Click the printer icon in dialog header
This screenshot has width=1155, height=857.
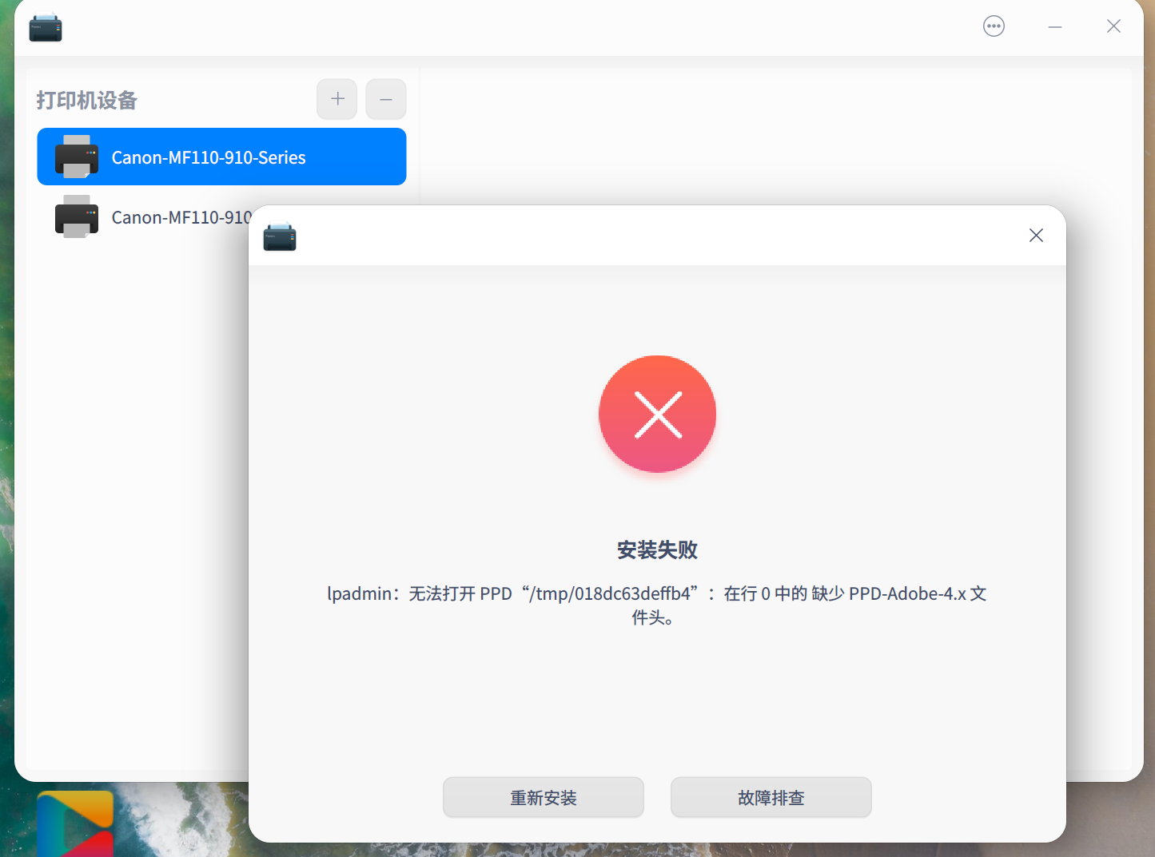(x=280, y=236)
